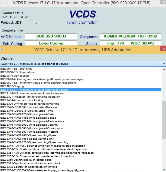This screenshot has width=166, height=172.
Task: Select FIX: Maximum time until next time-dependent inspection
Action: pos(81,149)
